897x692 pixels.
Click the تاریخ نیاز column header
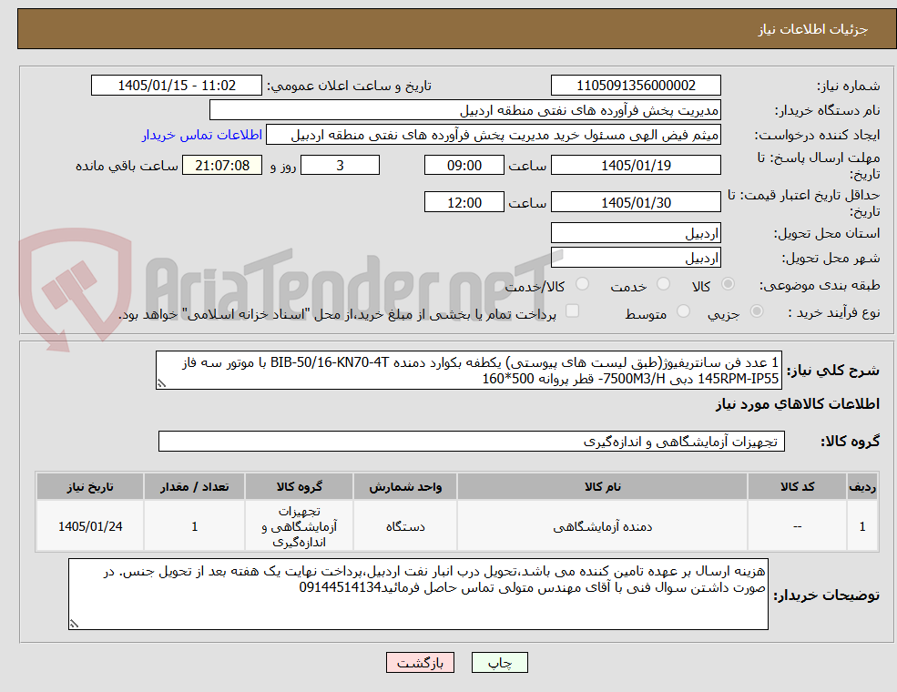click(90, 487)
